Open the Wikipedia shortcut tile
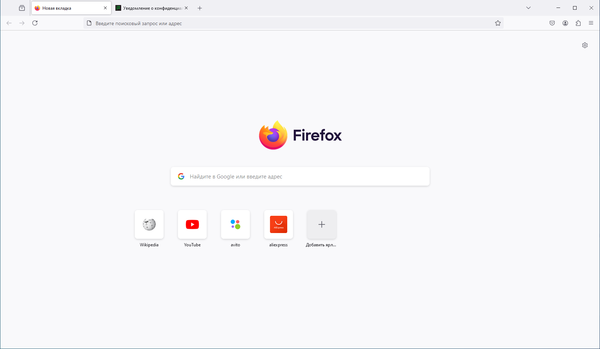The image size is (600, 349). (149, 224)
